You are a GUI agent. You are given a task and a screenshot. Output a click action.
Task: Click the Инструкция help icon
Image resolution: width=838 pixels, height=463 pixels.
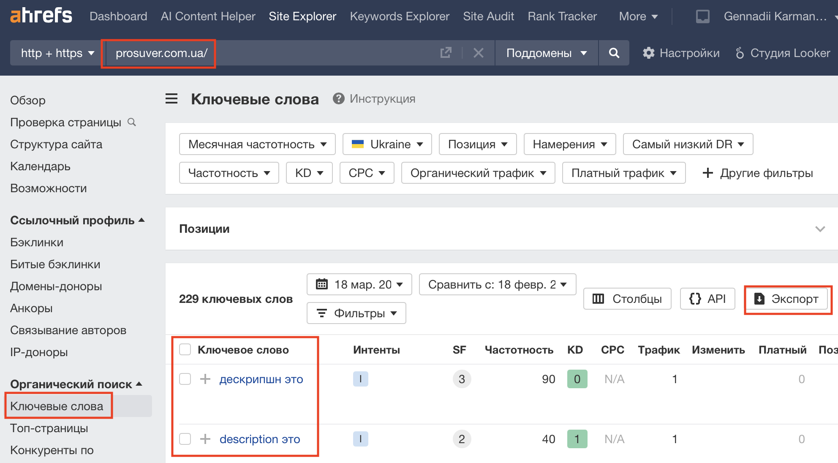pyautogui.click(x=339, y=98)
